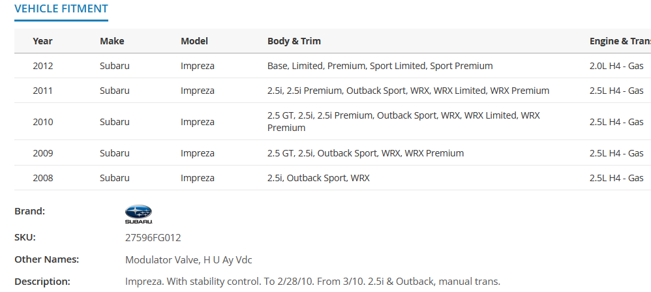
Task: Click the Impreza stability control description text
Action: point(312,282)
